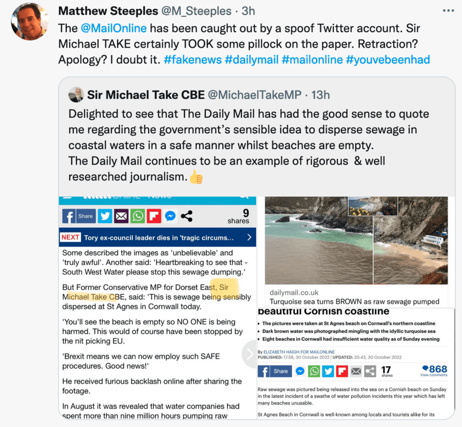This screenshot has height=427, width=462.
Task: Open the #youvebeenhad hashtag
Action: 388,59
